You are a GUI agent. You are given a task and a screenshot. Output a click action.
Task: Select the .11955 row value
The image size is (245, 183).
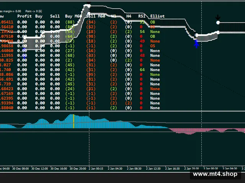[7, 55]
